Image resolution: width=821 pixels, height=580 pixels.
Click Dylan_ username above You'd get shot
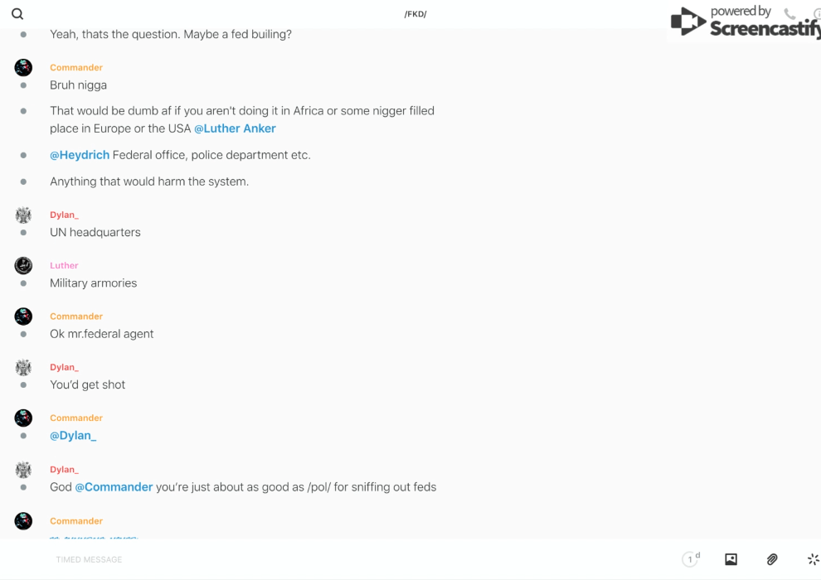pos(64,367)
